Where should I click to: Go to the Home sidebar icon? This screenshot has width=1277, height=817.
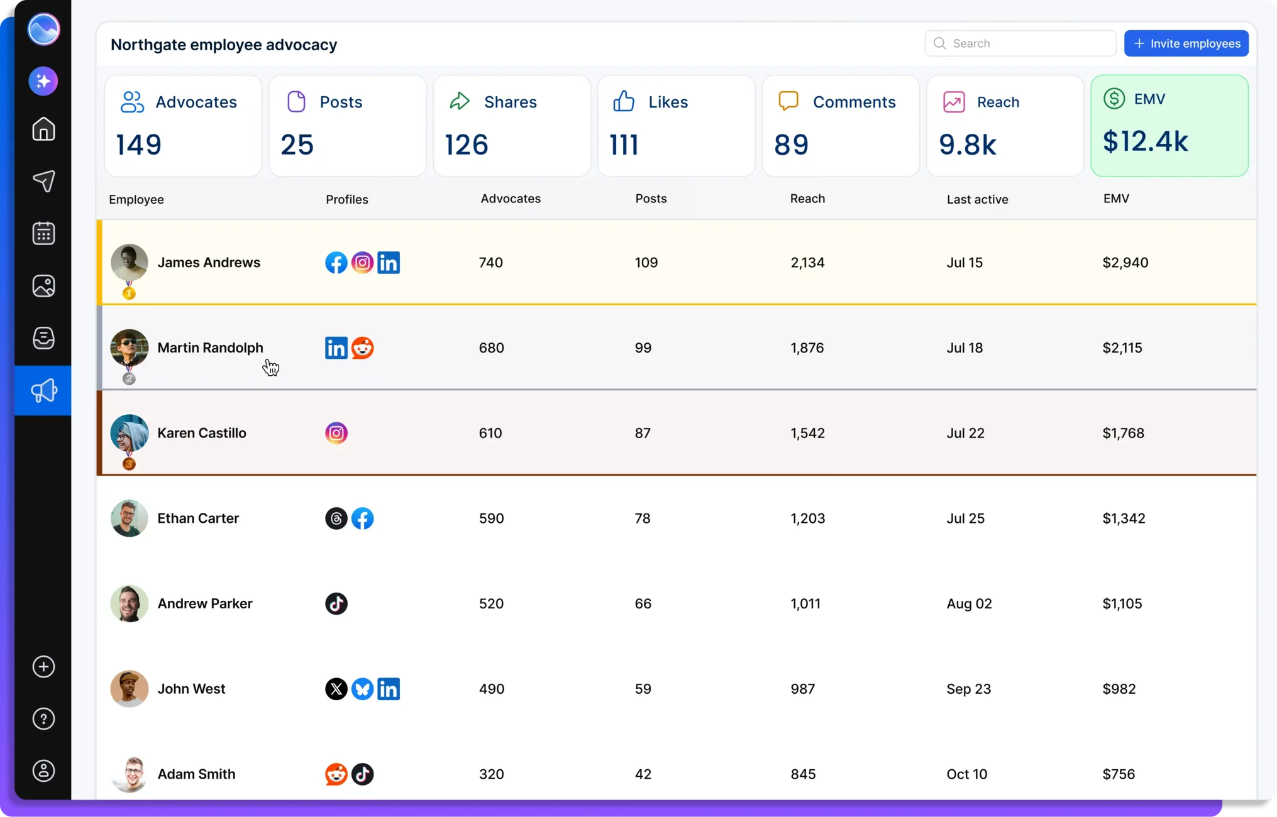coord(43,129)
